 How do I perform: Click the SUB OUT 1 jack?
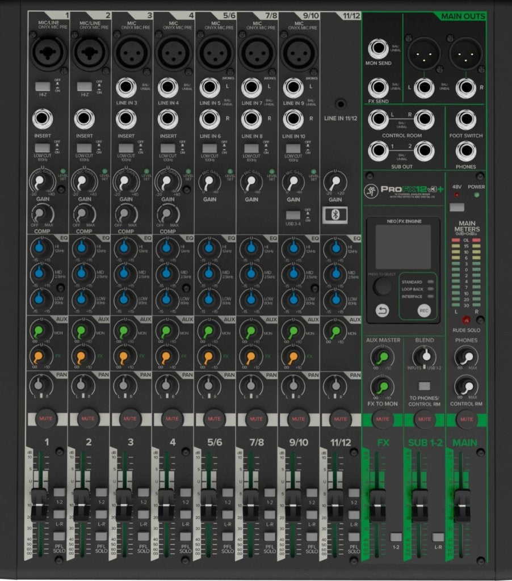coord(378,150)
